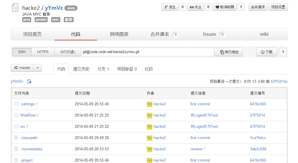Open 合并请求 button at top right
The image size is (298, 163).
pyautogui.click(x=258, y=7)
